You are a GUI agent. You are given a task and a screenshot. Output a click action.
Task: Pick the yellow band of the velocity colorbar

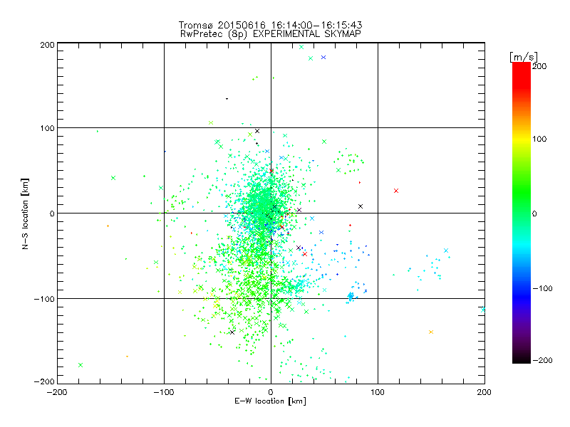[x=522, y=139]
